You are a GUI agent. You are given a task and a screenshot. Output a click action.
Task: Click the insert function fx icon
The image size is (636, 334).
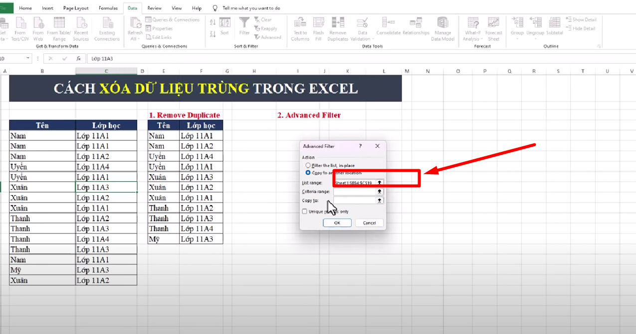click(x=78, y=58)
